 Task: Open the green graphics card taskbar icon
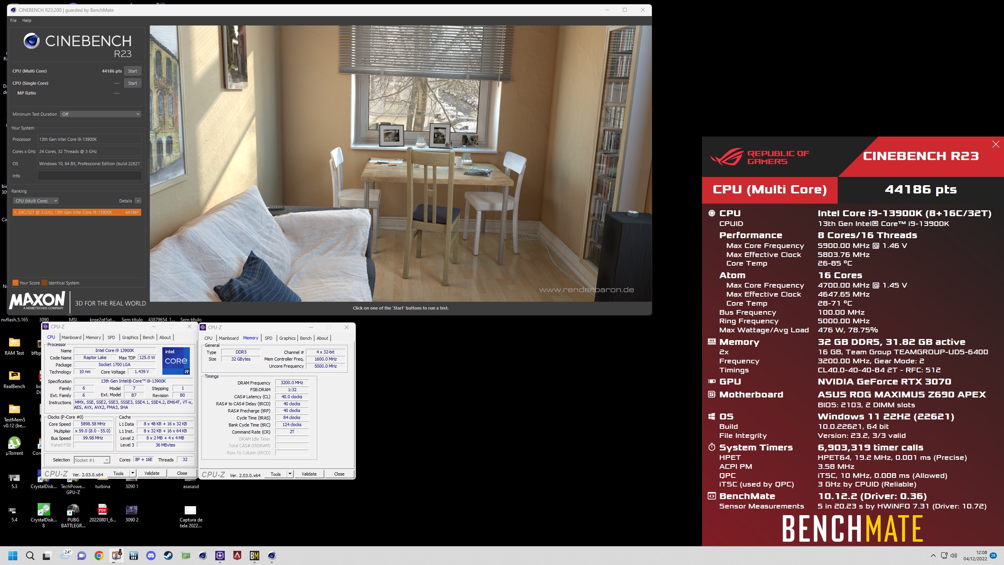point(186,556)
